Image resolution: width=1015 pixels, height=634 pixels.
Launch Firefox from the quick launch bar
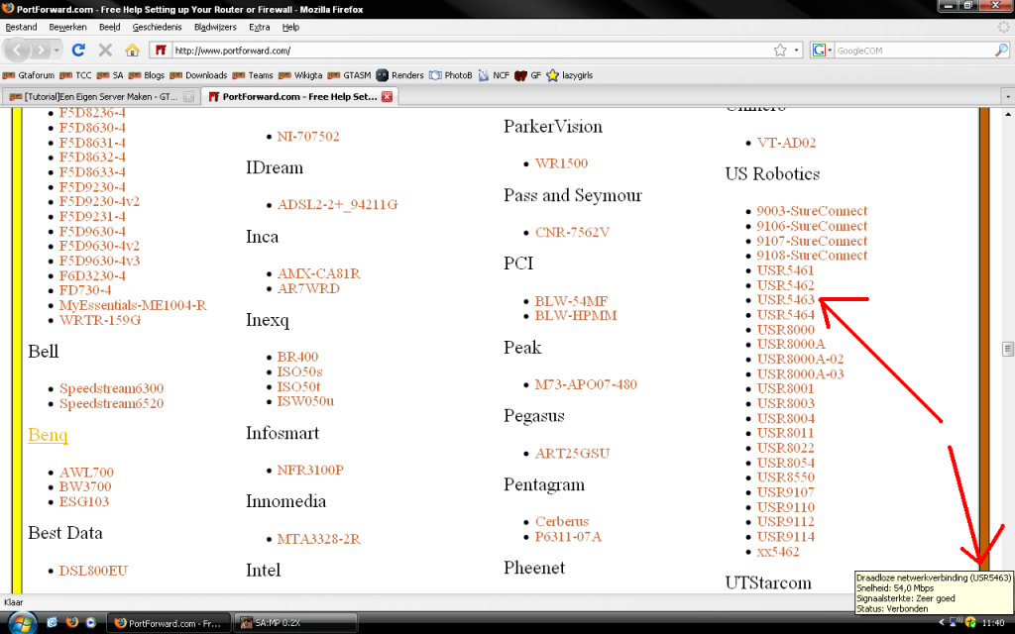pos(71,622)
